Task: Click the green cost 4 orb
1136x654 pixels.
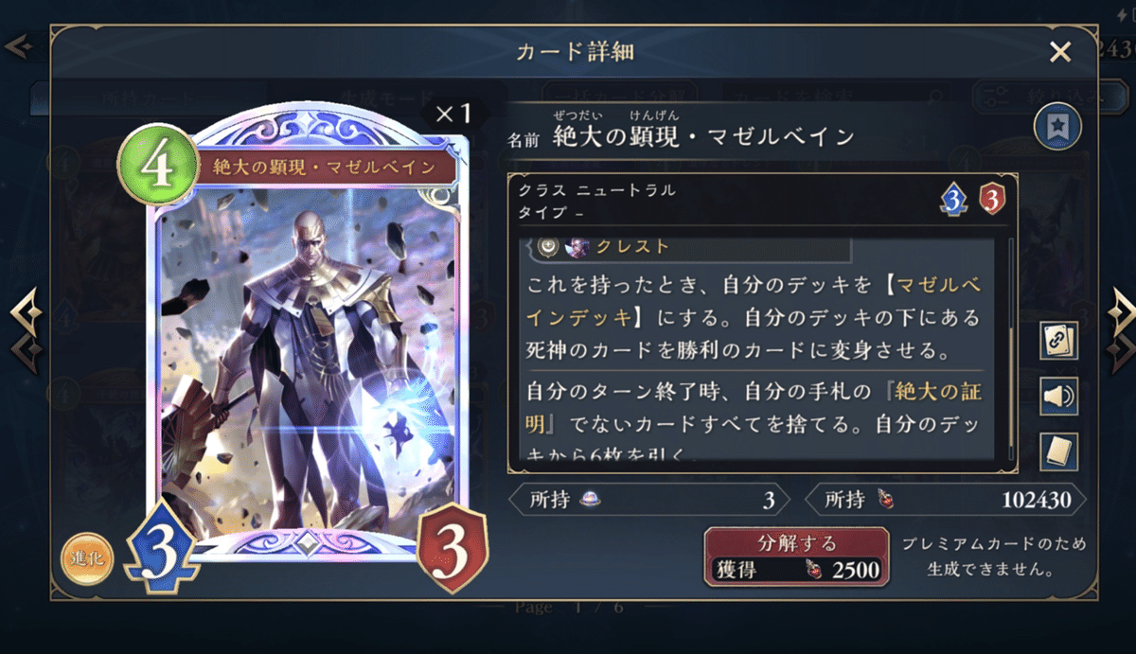Action: point(156,167)
